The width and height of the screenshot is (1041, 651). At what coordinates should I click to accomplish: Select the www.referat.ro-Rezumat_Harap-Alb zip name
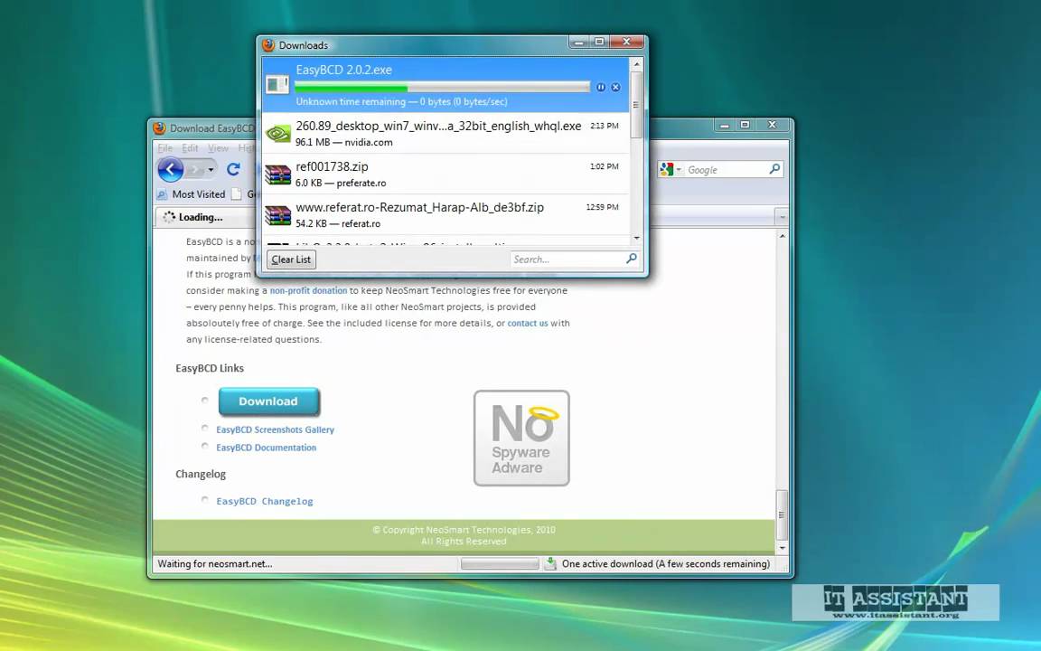click(x=419, y=207)
